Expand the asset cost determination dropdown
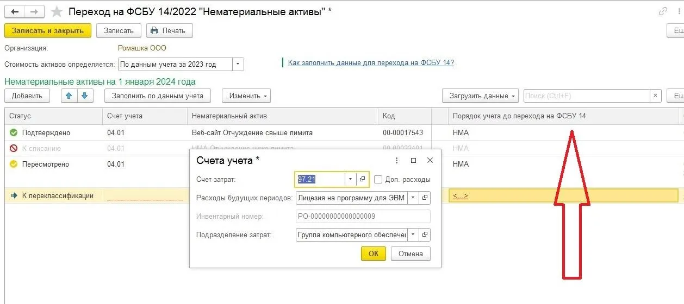The image size is (684, 304). click(x=238, y=65)
